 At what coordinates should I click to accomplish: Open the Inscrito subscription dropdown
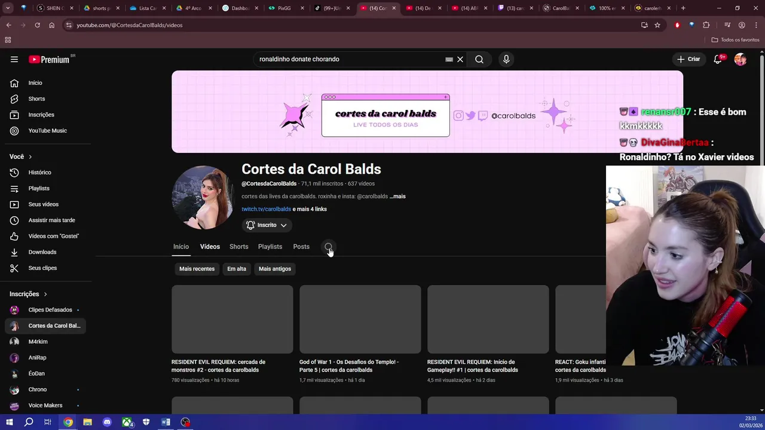[267, 225]
